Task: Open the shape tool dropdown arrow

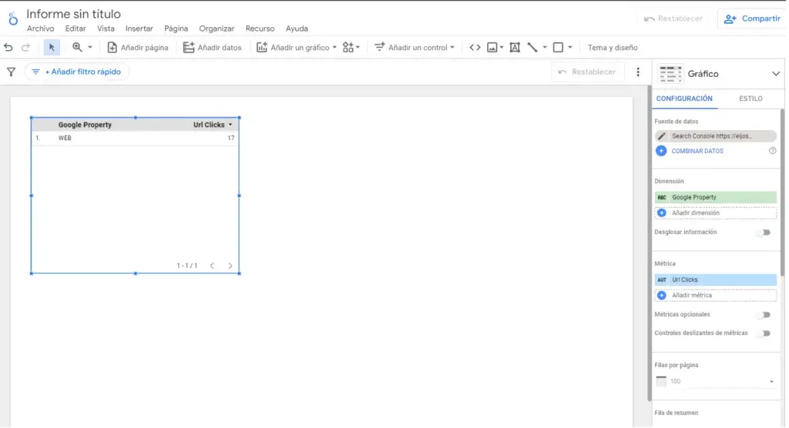Action: coord(570,47)
